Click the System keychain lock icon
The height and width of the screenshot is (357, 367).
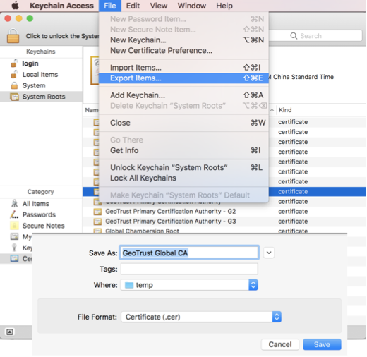(x=14, y=85)
